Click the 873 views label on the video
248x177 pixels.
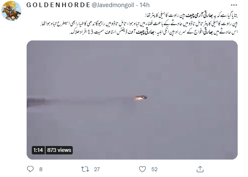(59, 150)
